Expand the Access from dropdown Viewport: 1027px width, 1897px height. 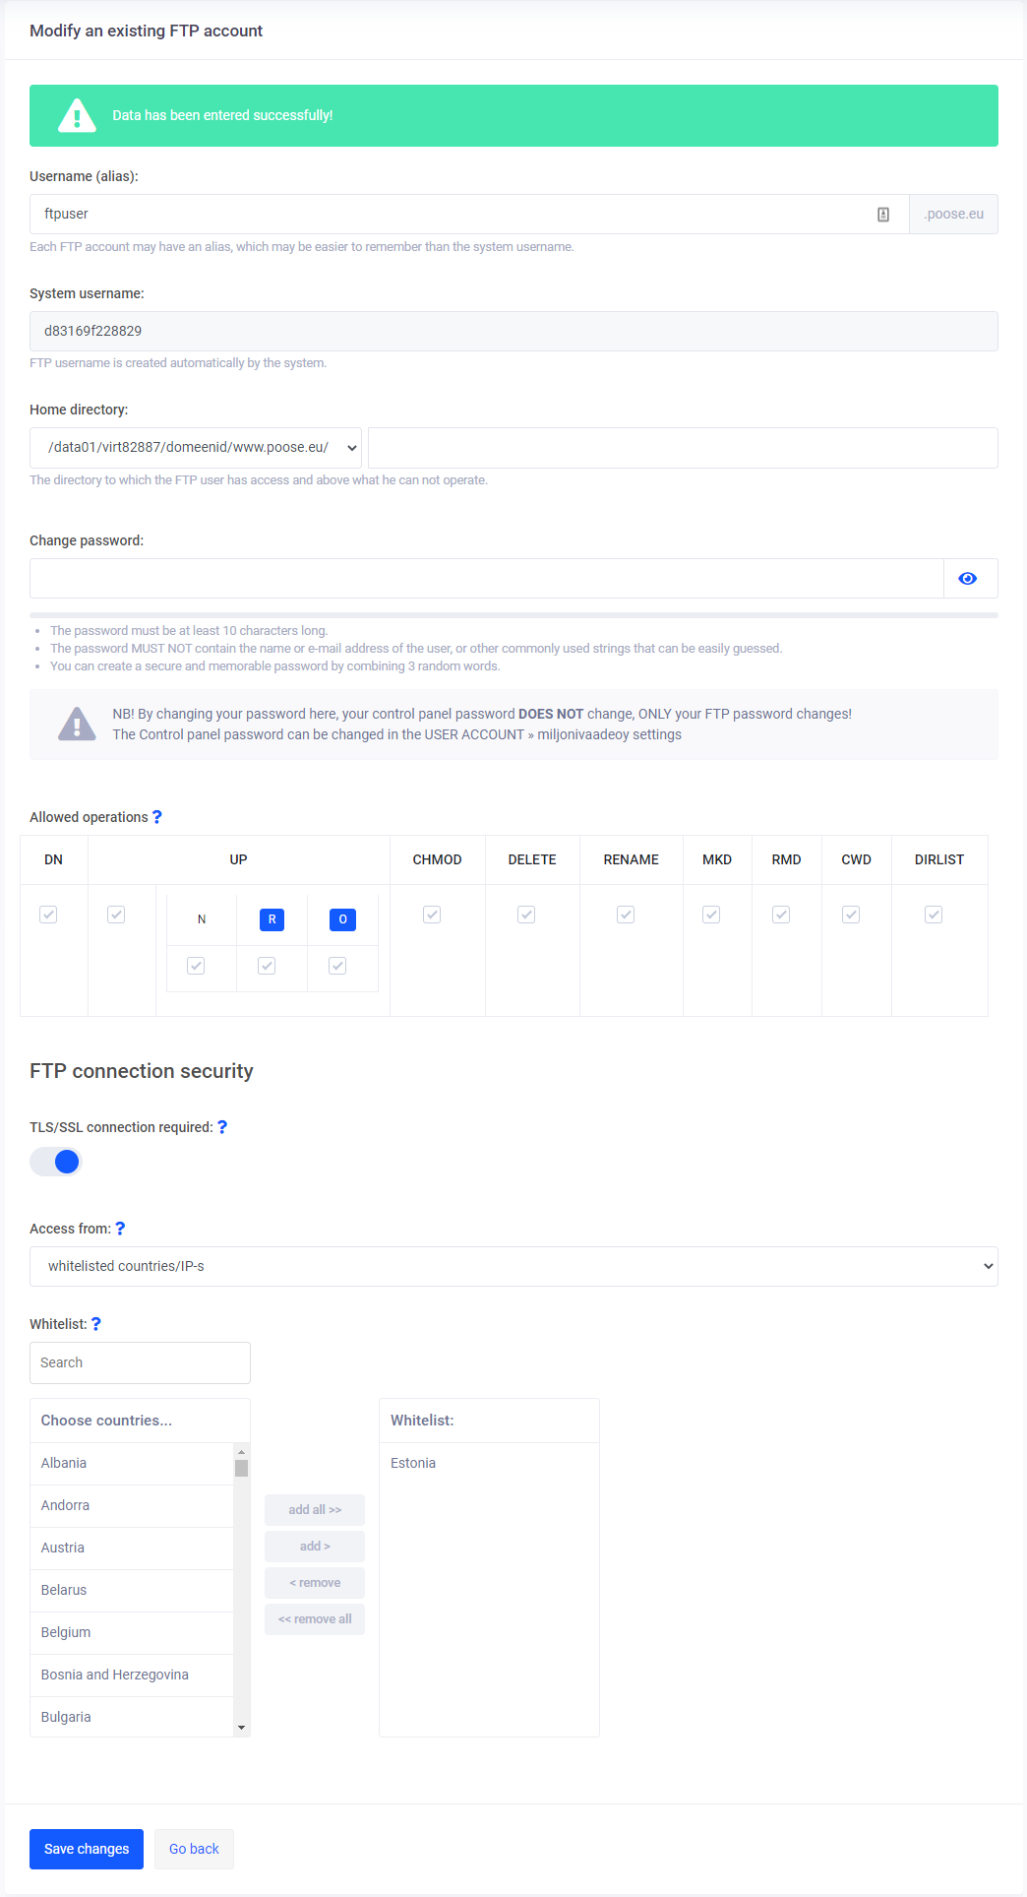pyautogui.click(x=513, y=1266)
